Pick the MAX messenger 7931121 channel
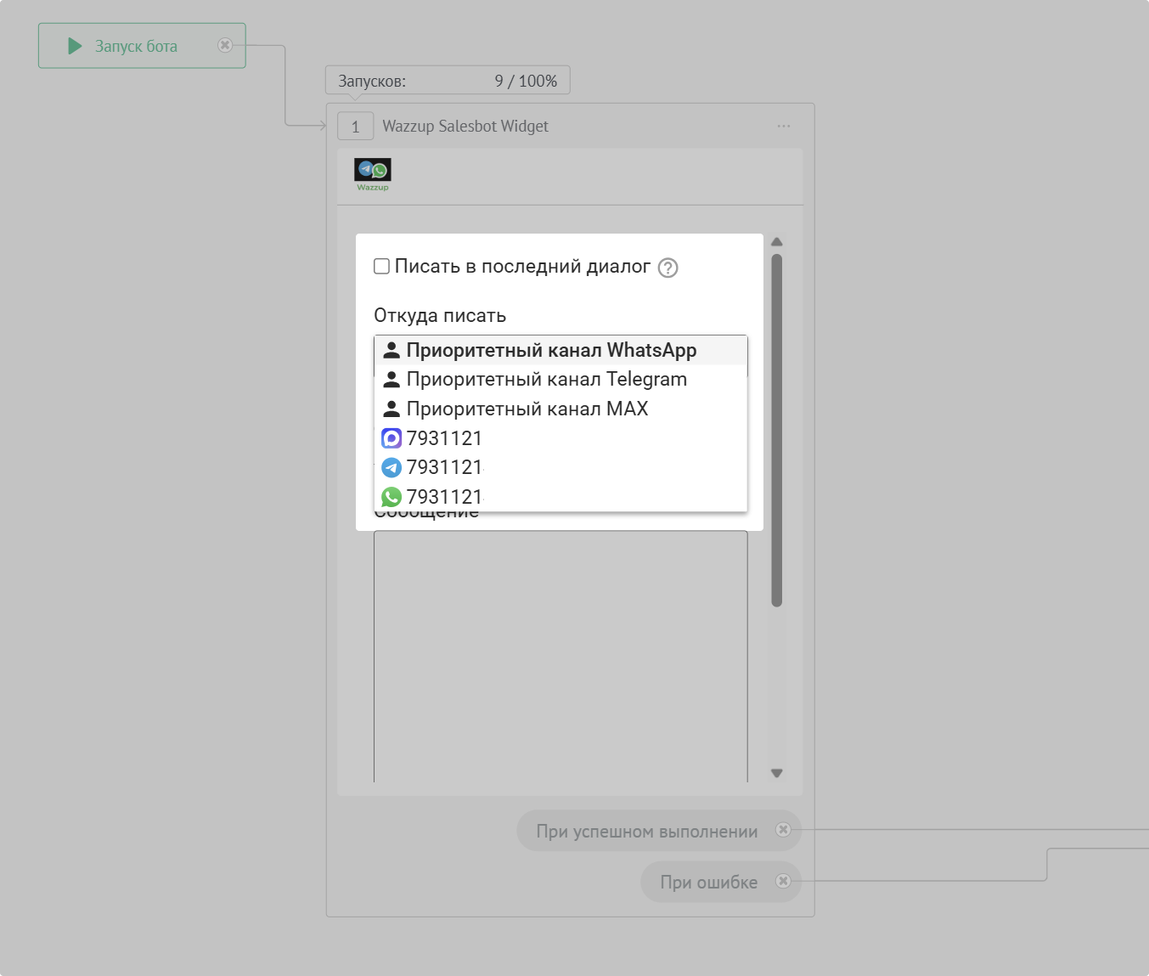This screenshot has width=1149, height=976. click(x=560, y=438)
